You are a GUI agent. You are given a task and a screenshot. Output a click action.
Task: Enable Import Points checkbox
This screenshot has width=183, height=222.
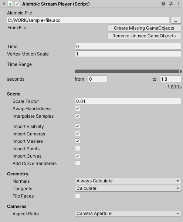[x=78, y=148]
